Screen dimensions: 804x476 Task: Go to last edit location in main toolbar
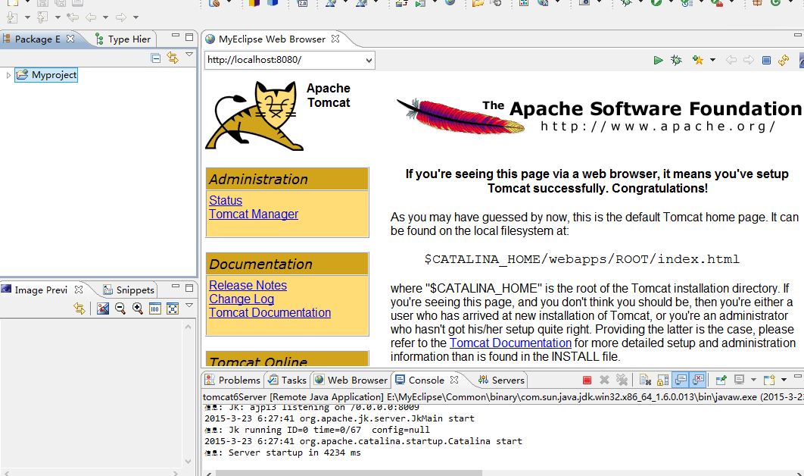[73, 17]
